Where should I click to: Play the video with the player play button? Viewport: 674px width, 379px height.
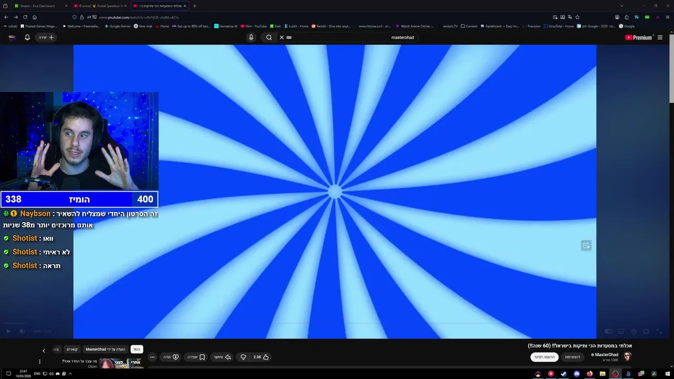pos(8,331)
